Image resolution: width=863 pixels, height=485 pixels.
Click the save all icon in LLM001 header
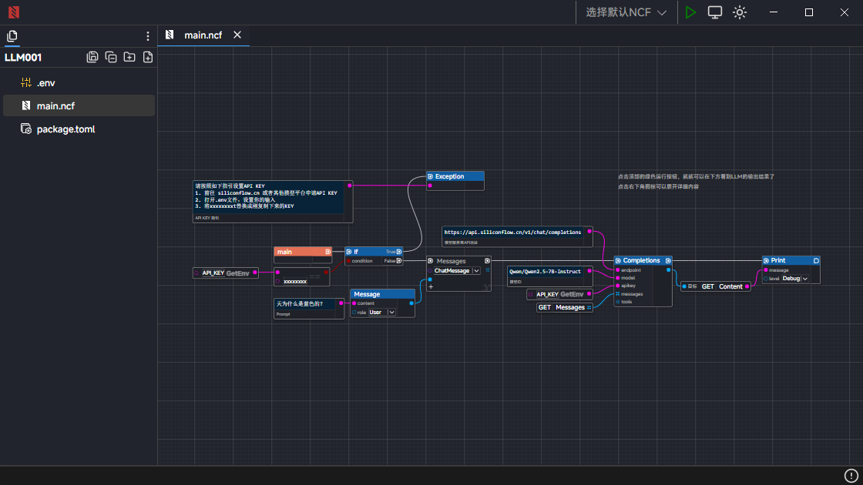92,57
